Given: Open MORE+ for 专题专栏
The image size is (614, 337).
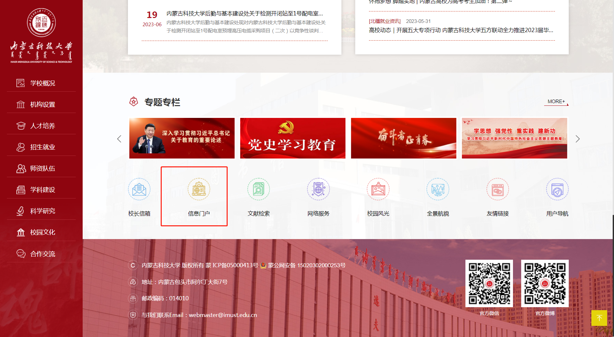Looking at the screenshot, I should 556,102.
